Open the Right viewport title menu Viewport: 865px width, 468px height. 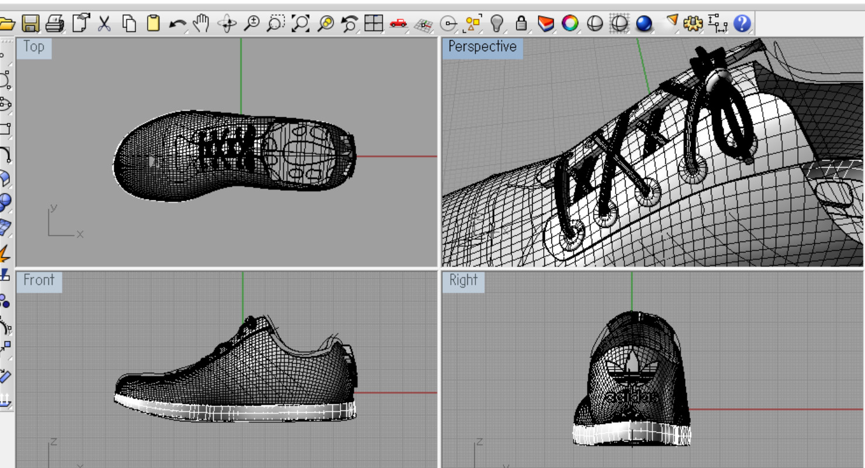click(463, 281)
